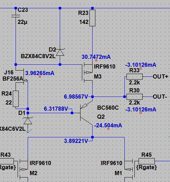Click the OUT+ net label
The width and height of the screenshot is (170, 182).
pyautogui.click(x=160, y=76)
